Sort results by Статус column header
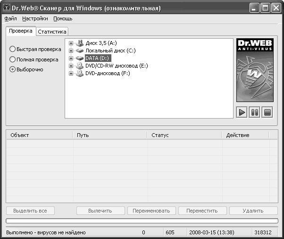 [x=184, y=135]
